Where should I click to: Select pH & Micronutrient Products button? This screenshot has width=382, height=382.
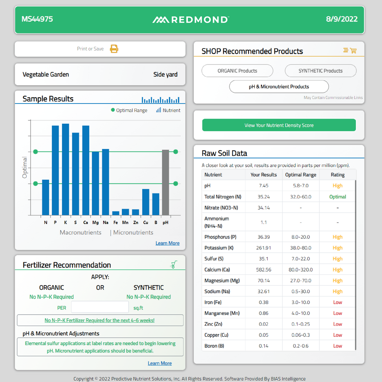click(x=279, y=87)
